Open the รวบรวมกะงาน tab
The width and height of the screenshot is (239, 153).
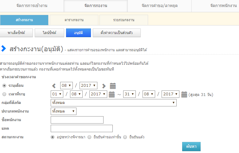[x=123, y=20]
